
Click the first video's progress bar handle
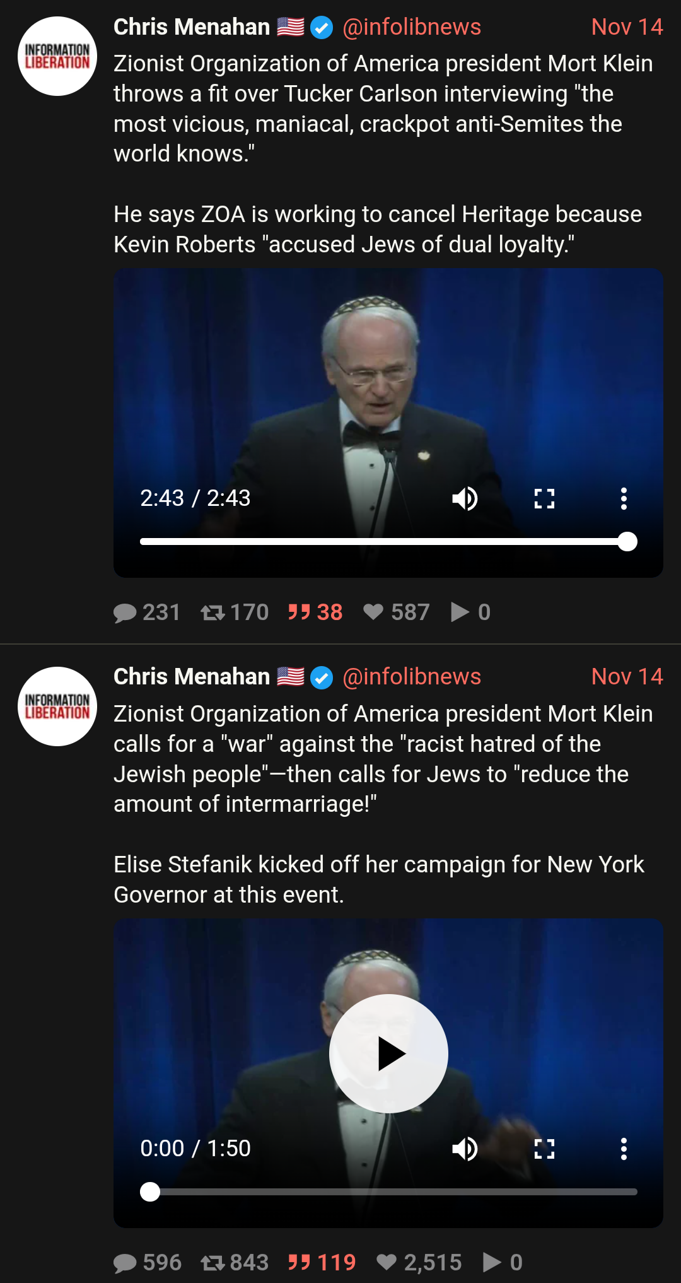[x=627, y=542]
